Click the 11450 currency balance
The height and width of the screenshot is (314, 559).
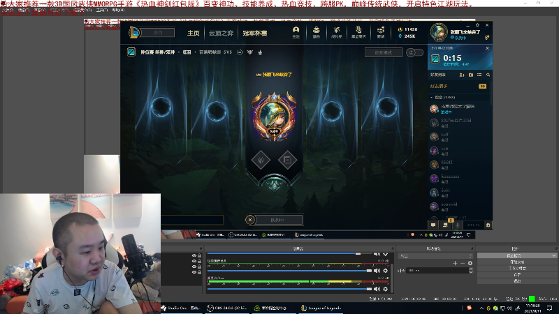pos(407,29)
